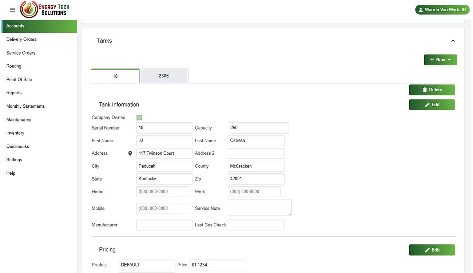This screenshot has width=473, height=273.
Task: Open the Quickbooks sidebar item
Action: [x=17, y=147]
